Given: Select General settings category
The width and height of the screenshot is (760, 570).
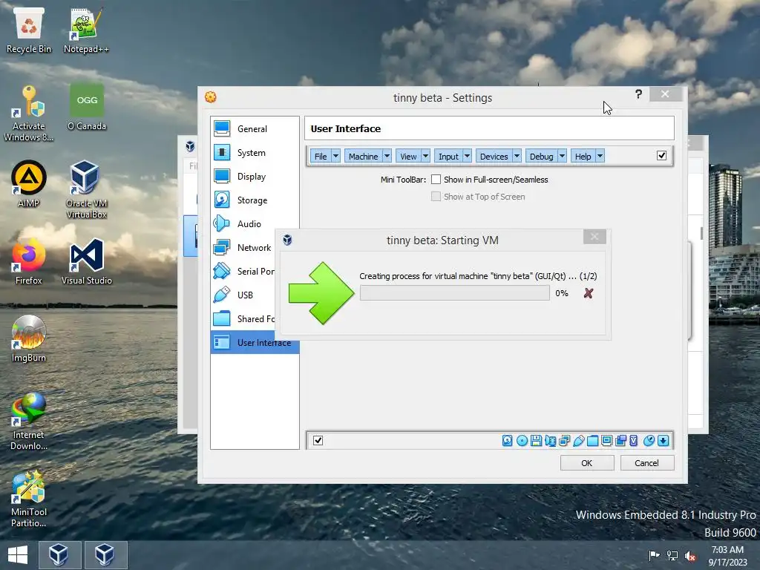Looking at the screenshot, I should pyautogui.click(x=255, y=128).
